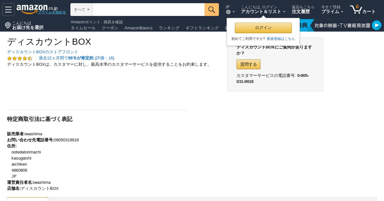Image resolution: width=384 pixels, height=201 pixels.
Task: Click the 販売業者 iwashima line
Action: [x=25, y=134]
